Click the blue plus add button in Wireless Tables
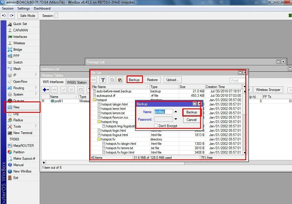This screenshot has height=204, width=292. pos(45,90)
